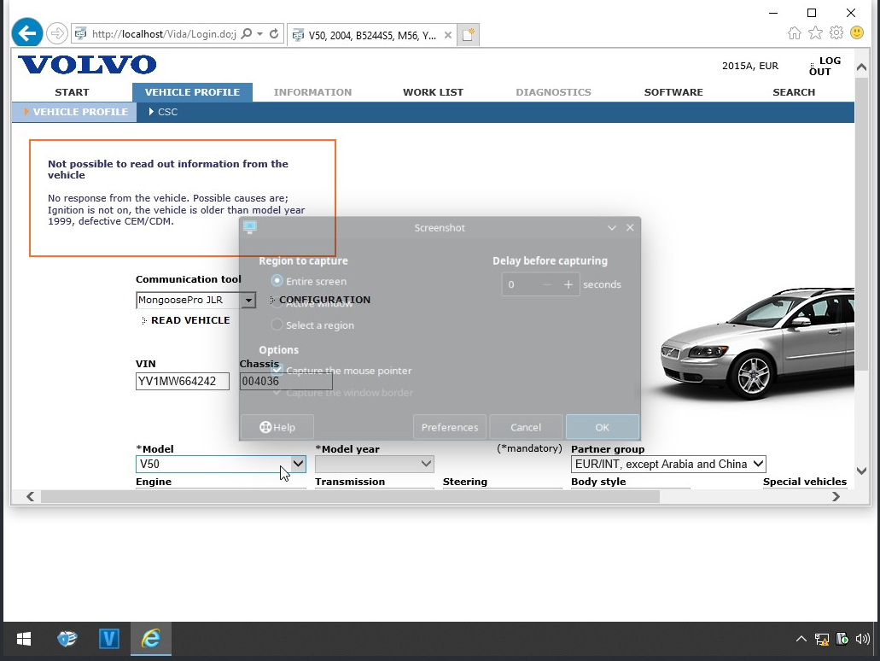
Task: Click Internet Explorer icon in taskbar
Action: click(x=151, y=638)
